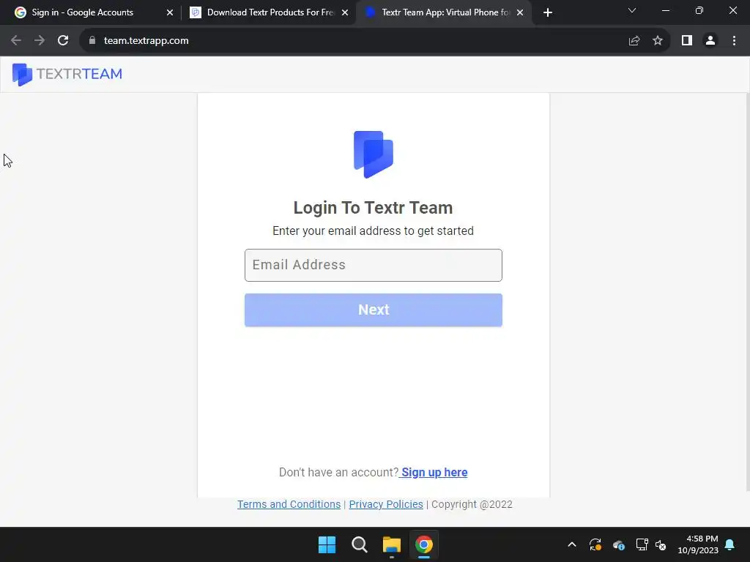This screenshot has height=562, width=750.
Task: Open a new browser tab
Action: (x=548, y=12)
